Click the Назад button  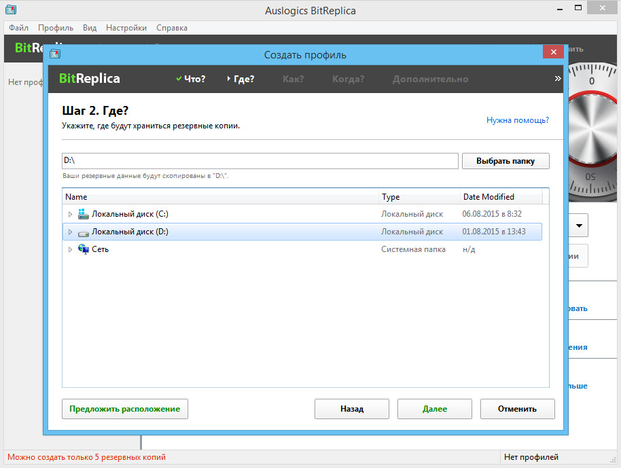(352, 409)
